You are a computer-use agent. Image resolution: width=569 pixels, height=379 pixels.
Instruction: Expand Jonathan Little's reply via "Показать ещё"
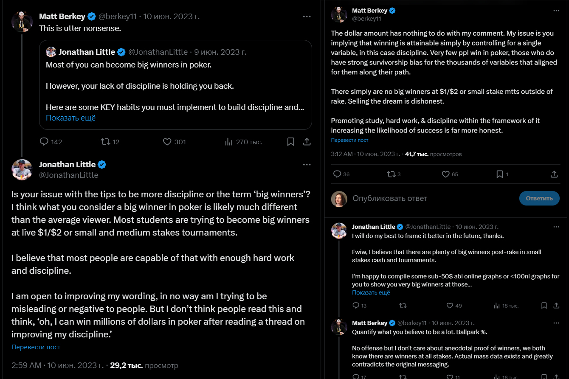[x=371, y=292]
